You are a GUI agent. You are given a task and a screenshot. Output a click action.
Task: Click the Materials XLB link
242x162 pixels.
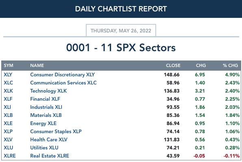tap(46, 115)
